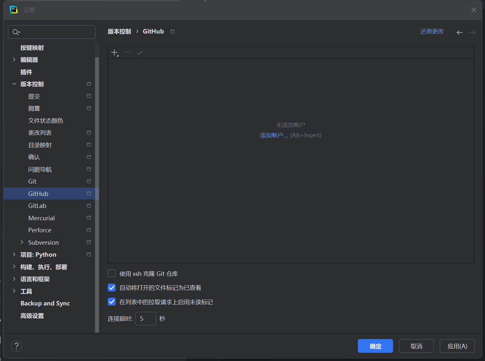Expand the 编辑器 tree node
Screen dimensions: 485x361
14,59
